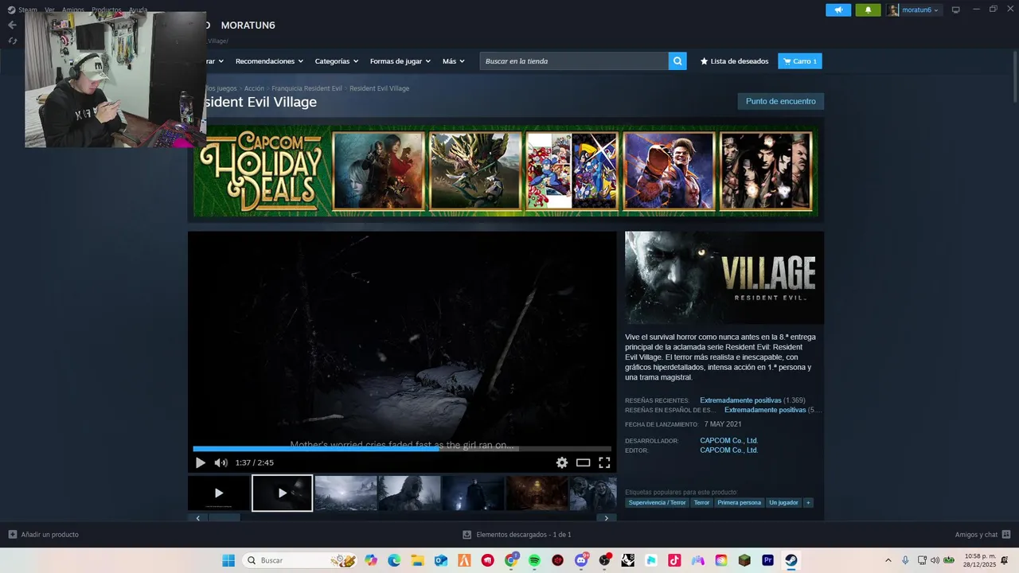
Task: Click the Windows taskbar Buscar search box
Action: 299,560
